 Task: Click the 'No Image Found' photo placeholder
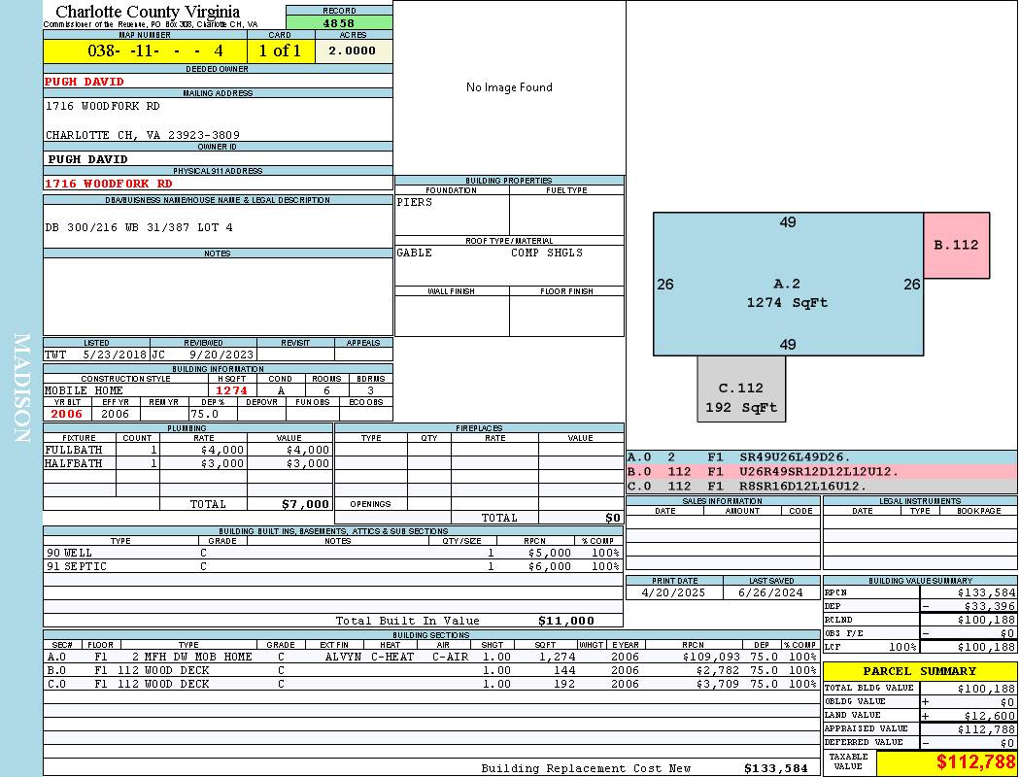click(x=509, y=87)
